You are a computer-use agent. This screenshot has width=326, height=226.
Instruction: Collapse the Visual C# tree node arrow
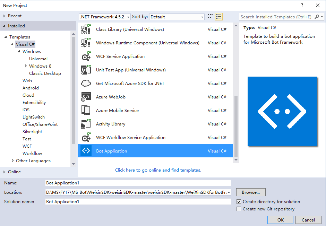[x=12, y=44]
